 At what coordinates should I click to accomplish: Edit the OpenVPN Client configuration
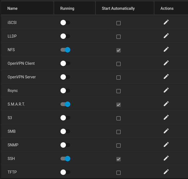166,63
